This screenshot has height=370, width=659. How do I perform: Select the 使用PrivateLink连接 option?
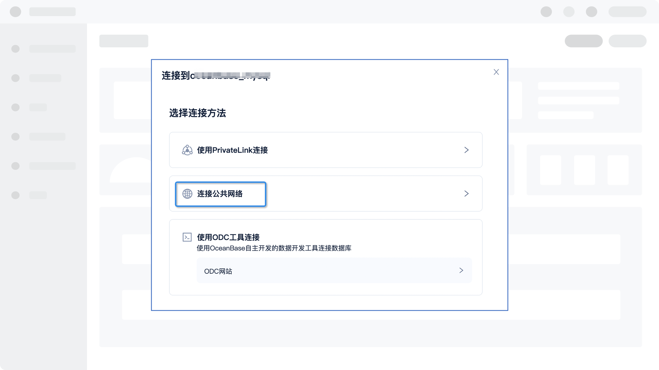coord(326,150)
